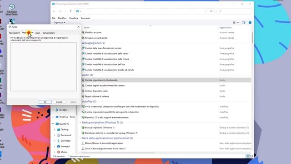Screen dimensions: 291x164
Task: Select Riproduci CD o altri supporti automaticamente
Action: [x=107, y=118]
